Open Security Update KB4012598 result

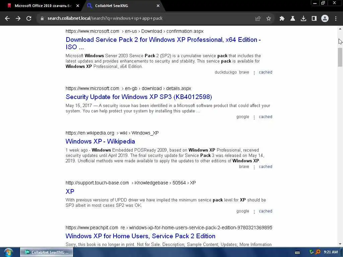point(139,97)
